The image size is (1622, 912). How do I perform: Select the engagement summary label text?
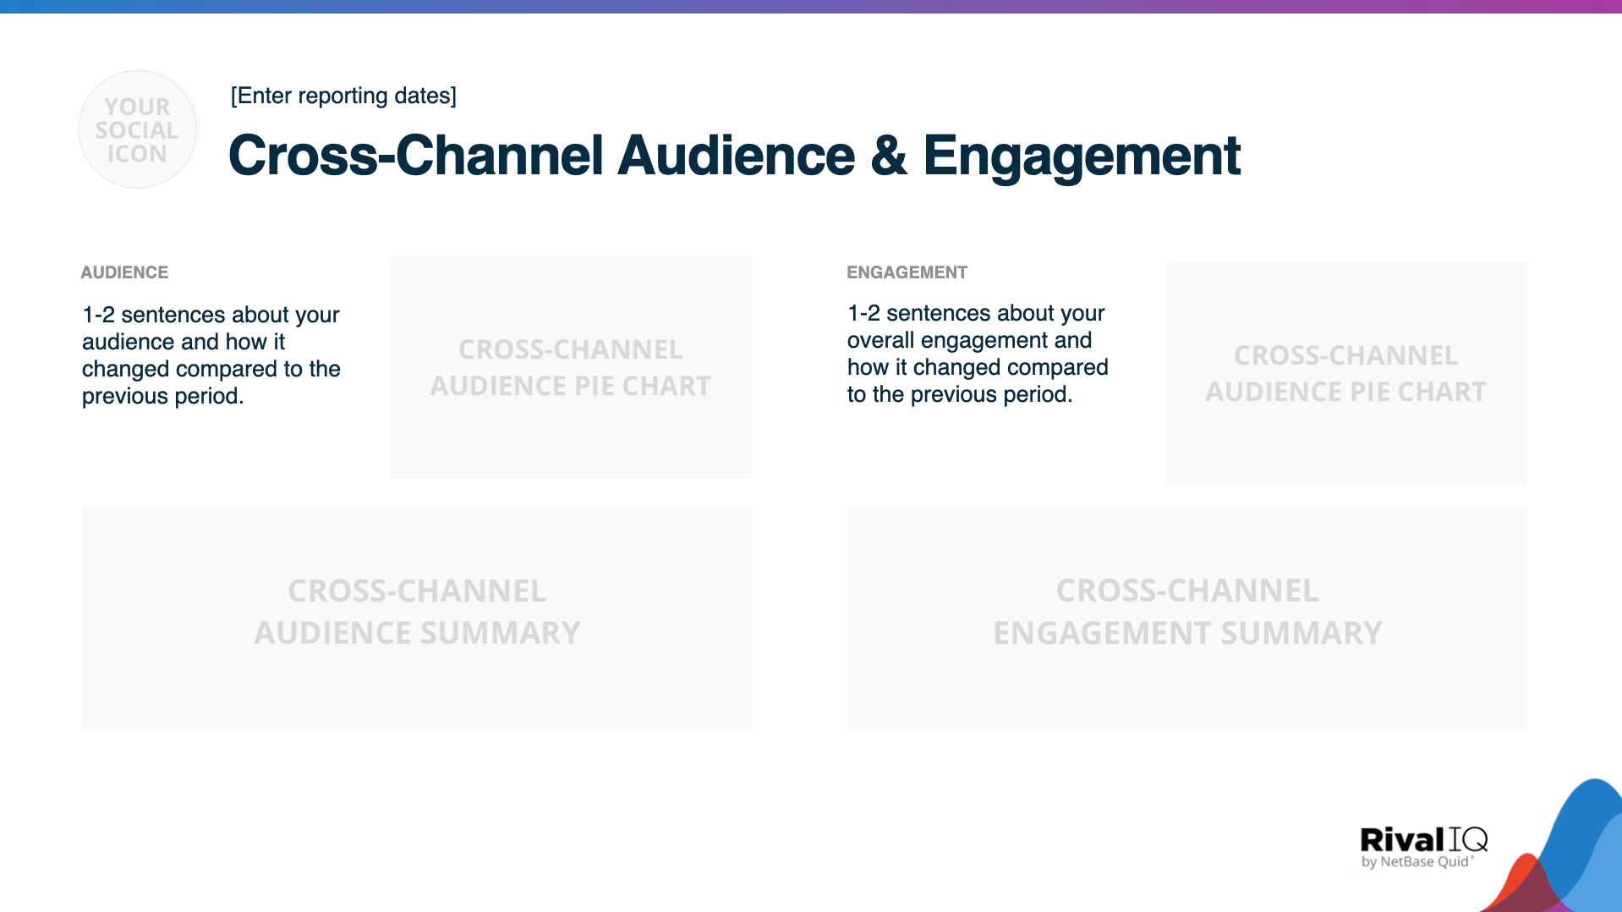pyautogui.click(x=1186, y=611)
